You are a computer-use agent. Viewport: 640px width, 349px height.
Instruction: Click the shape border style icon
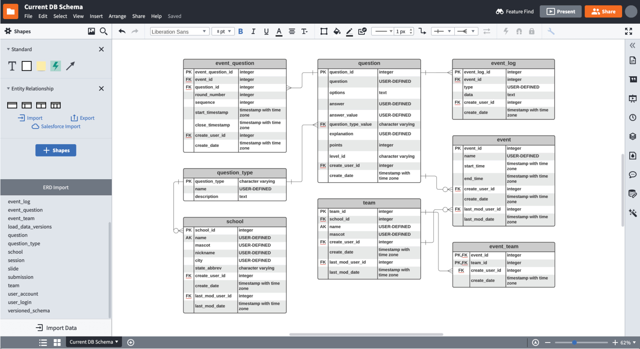point(324,31)
